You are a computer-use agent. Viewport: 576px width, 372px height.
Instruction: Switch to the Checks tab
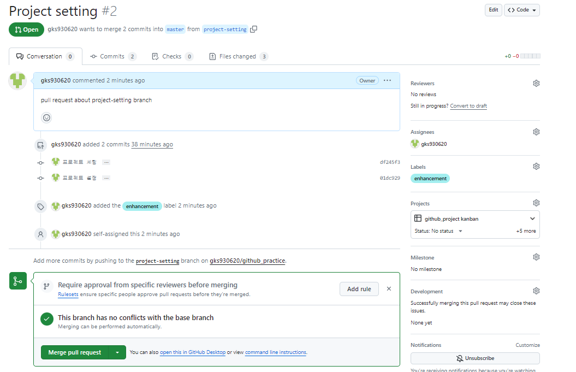173,56
